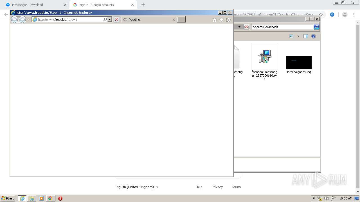Viewport: 360px width, 202px height.
Task: Click the network tray icon
Action: point(320,198)
